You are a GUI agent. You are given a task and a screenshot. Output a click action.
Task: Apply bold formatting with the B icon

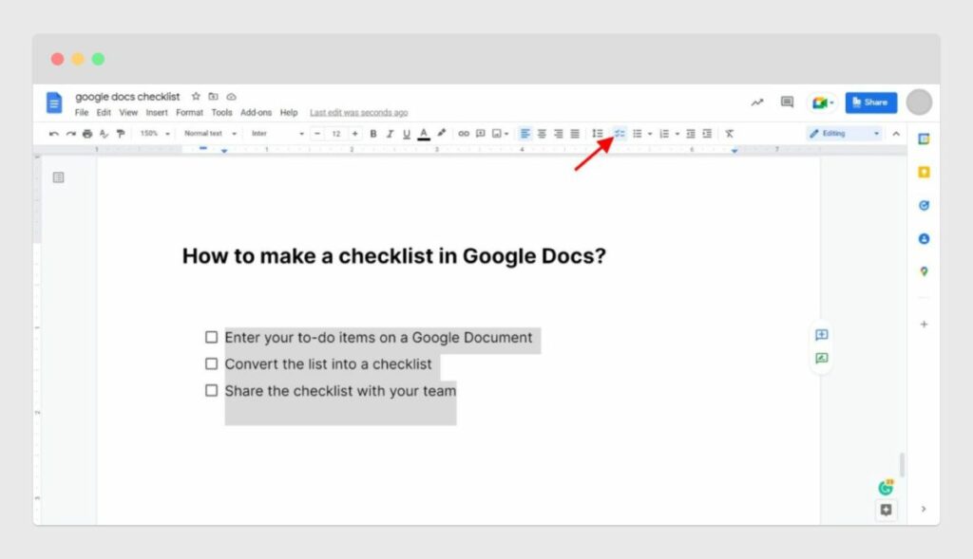(374, 133)
